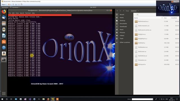Click the newton path segment in Files

[x=134, y=11]
